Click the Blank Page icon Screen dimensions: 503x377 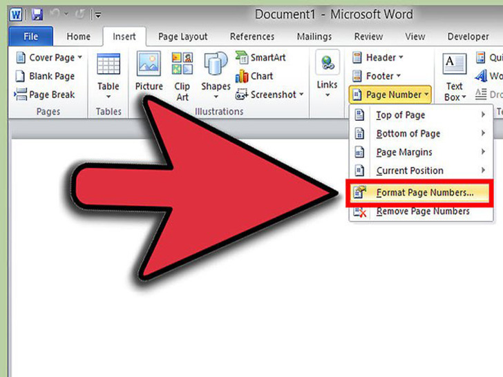point(20,76)
